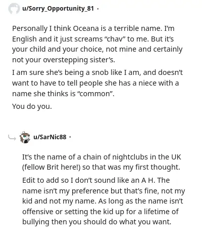
Task: Click the dot separator after SarNic88
Action: point(70,137)
